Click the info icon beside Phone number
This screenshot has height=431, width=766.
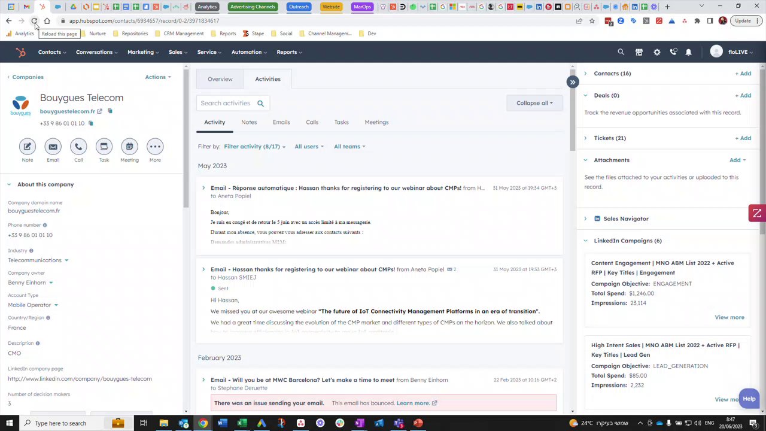[x=44, y=225]
